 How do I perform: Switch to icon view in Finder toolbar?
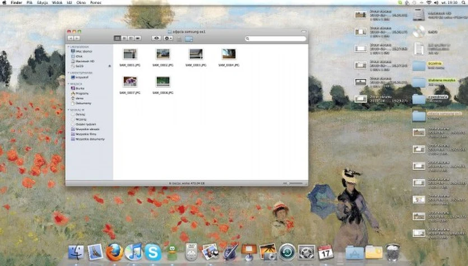117,38
